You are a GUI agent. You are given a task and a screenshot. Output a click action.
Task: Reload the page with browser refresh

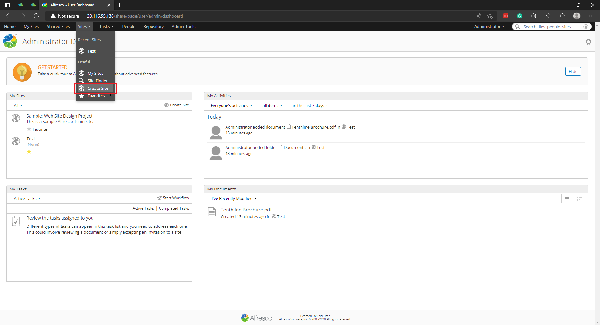coord(36,16)
